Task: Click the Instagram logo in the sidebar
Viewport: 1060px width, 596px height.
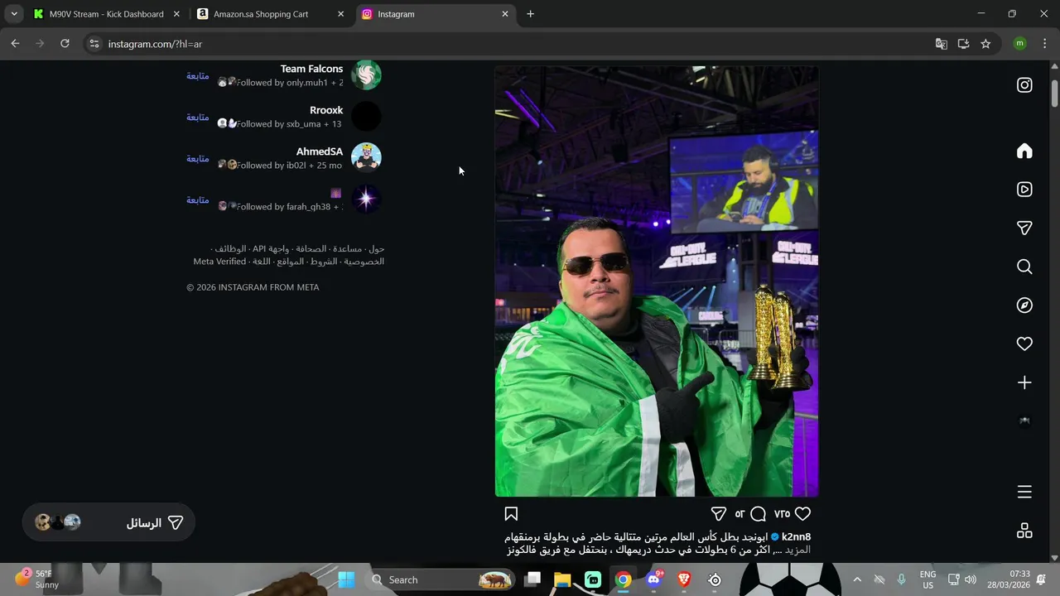Action: (1024, 85)
